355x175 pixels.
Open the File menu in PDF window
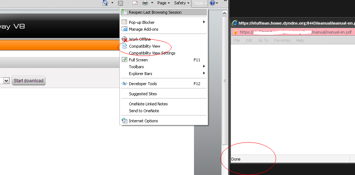click(x=237, y=40)
